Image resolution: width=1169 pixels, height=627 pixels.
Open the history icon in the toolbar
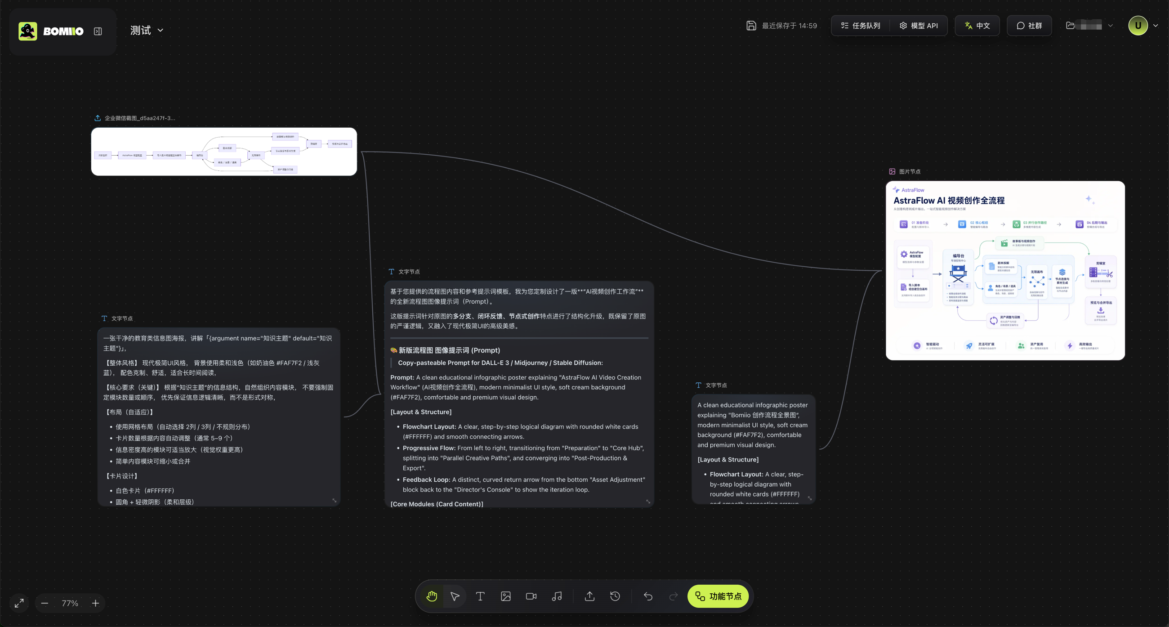tap(615, 596)
